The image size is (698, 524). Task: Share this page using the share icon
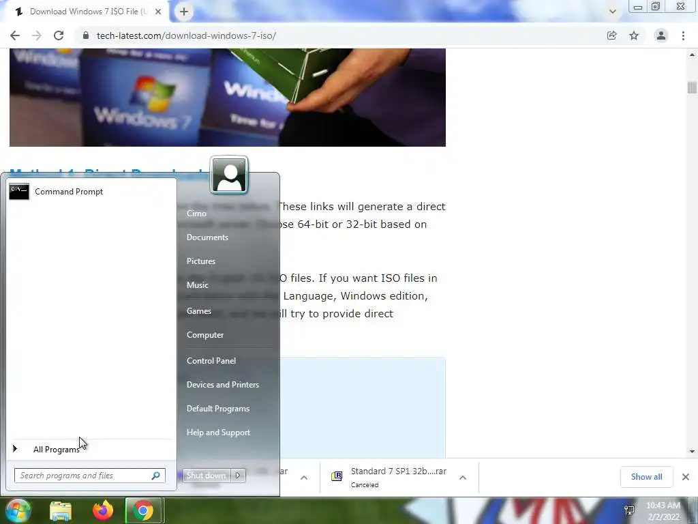[611, 35]
